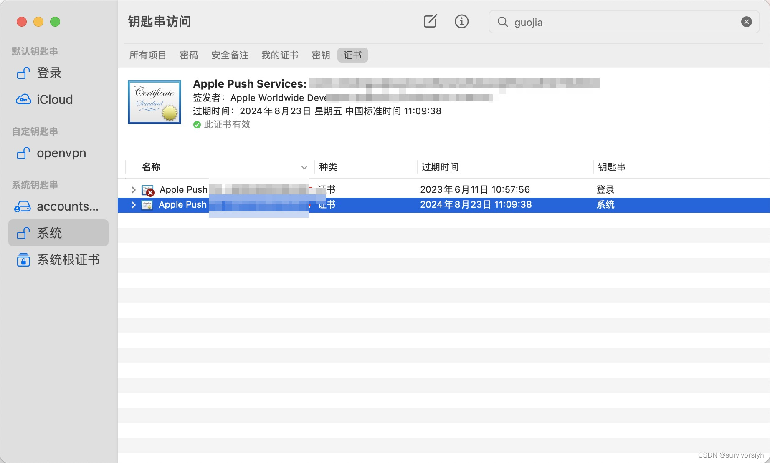Click the invalid certificate icon with red x
The height and width of the screenshot is (463, 770).
148,190
